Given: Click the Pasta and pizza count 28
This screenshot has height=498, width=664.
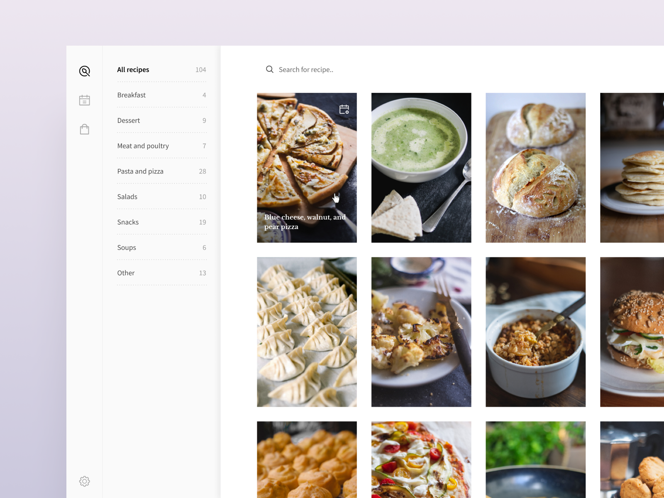Looking at the screenshot, I should [203, 171].
